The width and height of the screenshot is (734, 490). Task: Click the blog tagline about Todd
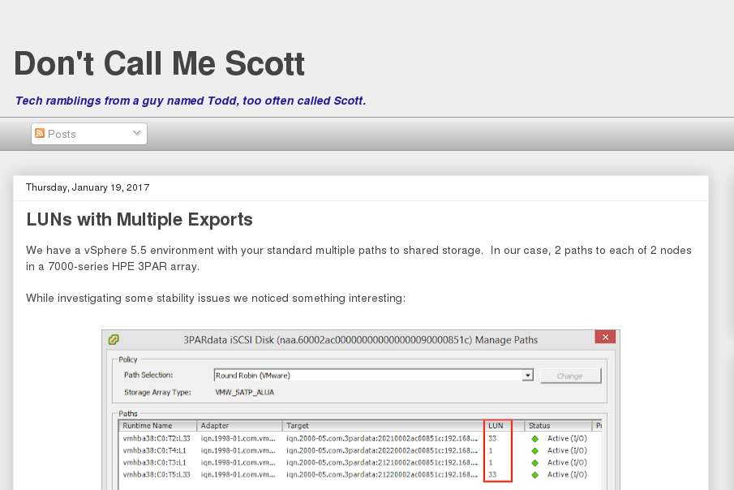click(191, 101)
